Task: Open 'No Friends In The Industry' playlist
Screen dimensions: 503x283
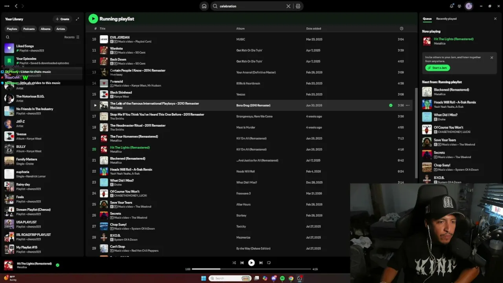Action: tap(42, 111)
